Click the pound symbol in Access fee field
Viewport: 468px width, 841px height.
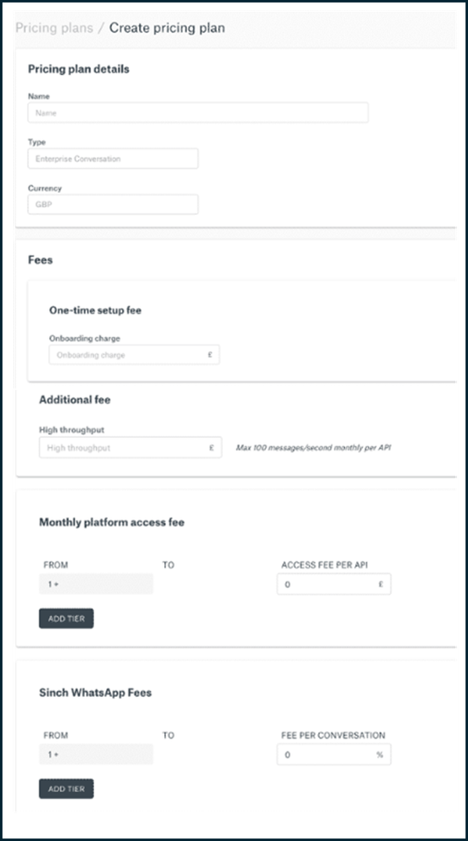pyautogui.click(x=380, y=584)
